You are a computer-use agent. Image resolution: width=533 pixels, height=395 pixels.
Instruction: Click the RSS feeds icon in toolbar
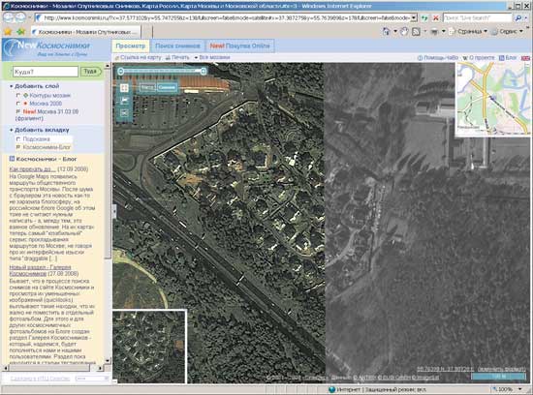click(x=416, y=32)
